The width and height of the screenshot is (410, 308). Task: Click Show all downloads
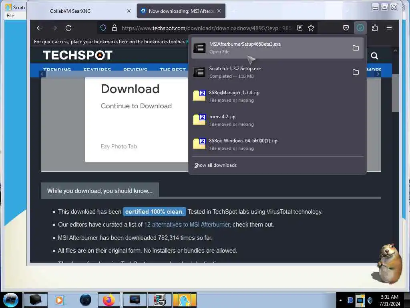215,165
